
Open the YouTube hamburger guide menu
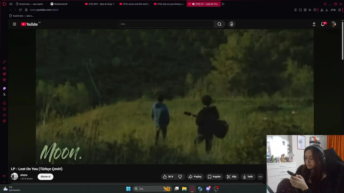pos(15,24)
